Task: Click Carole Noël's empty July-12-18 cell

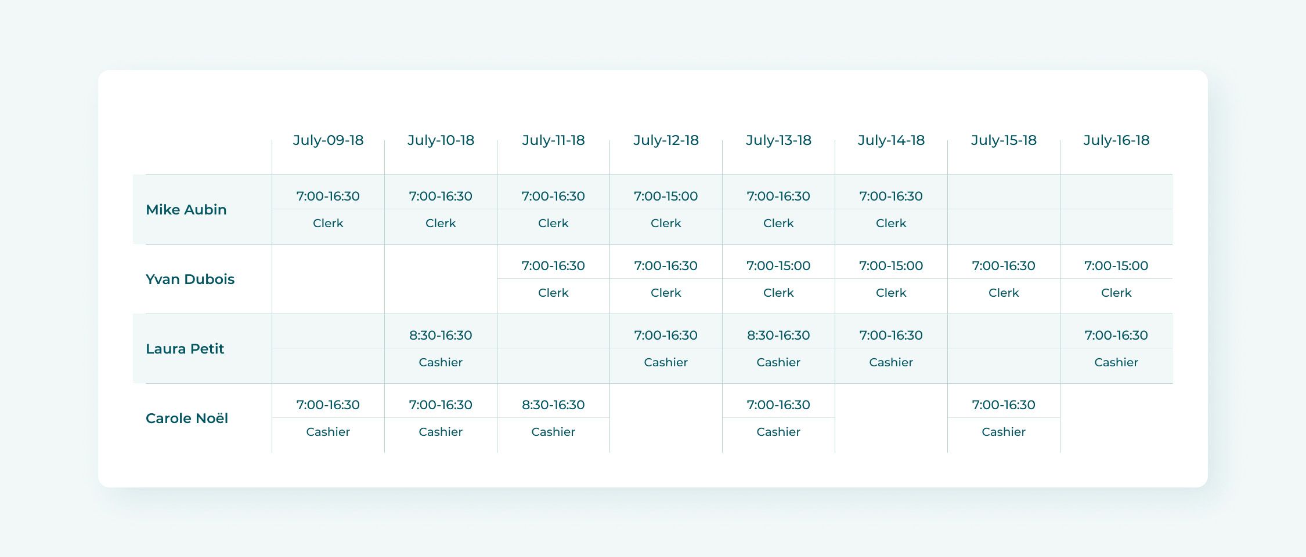Action: (666, 418)
